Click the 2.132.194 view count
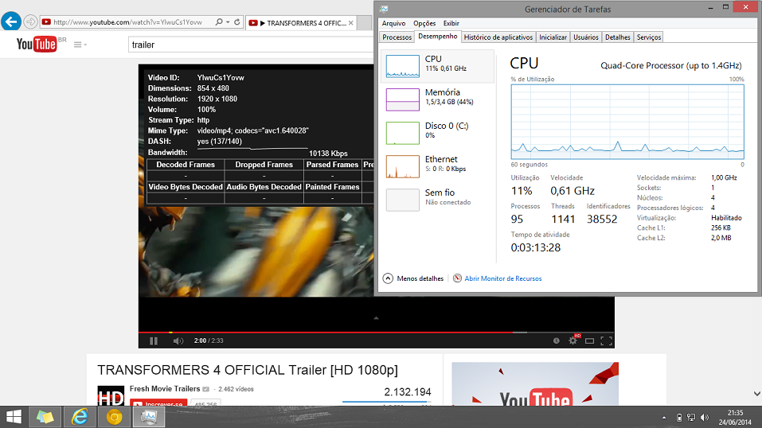762x428 pixels. click(x=407, y=392)
